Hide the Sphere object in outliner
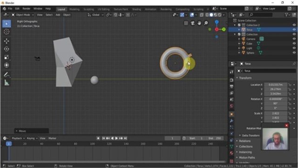 pyautogui.click(x=294, y=53)
